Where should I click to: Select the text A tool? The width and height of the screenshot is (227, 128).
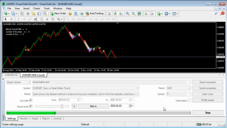pyautogui.click(x=47, y=19)
